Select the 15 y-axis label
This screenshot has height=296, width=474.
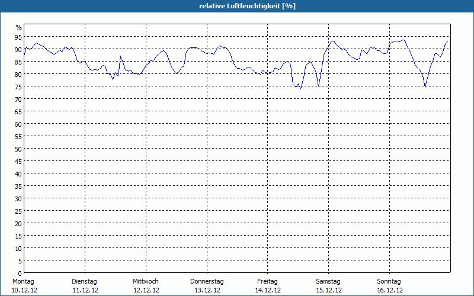pyautogui.click(x=18, y=236)
